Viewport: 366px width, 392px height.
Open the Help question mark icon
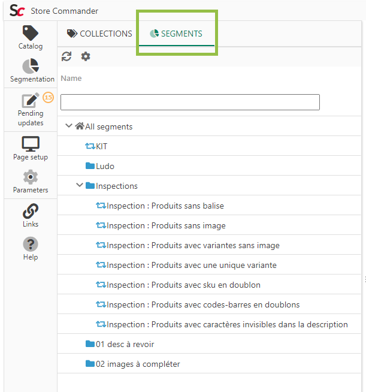[31, 248]
